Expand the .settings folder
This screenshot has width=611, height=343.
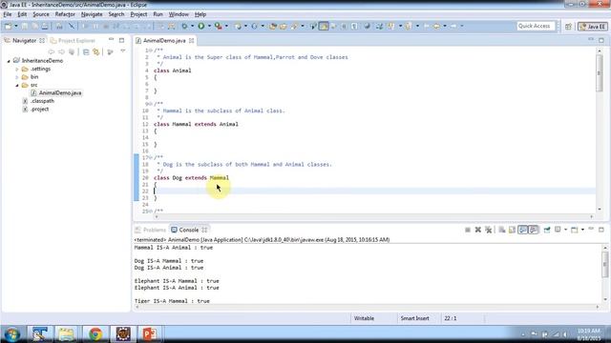[17, 70]
